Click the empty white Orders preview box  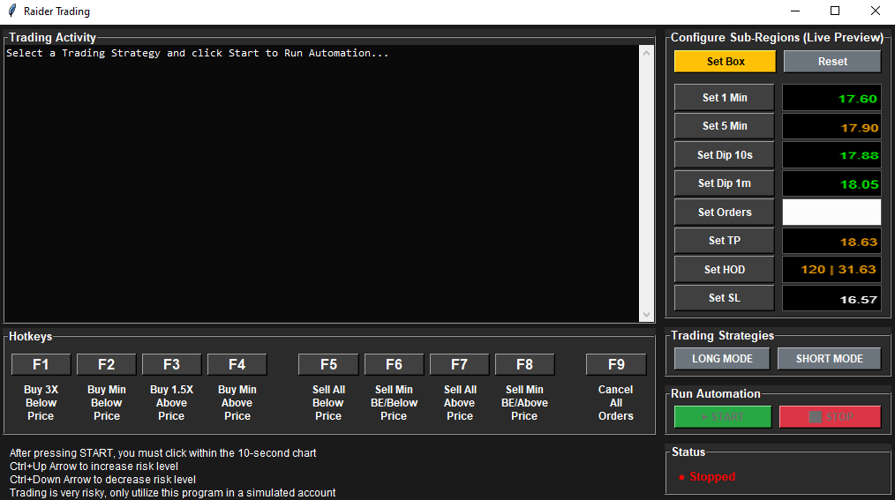tap(831, 213)
